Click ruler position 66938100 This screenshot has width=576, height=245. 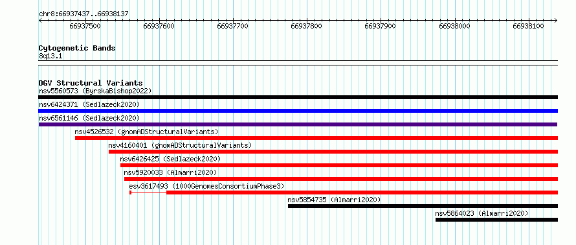[529, 26]
